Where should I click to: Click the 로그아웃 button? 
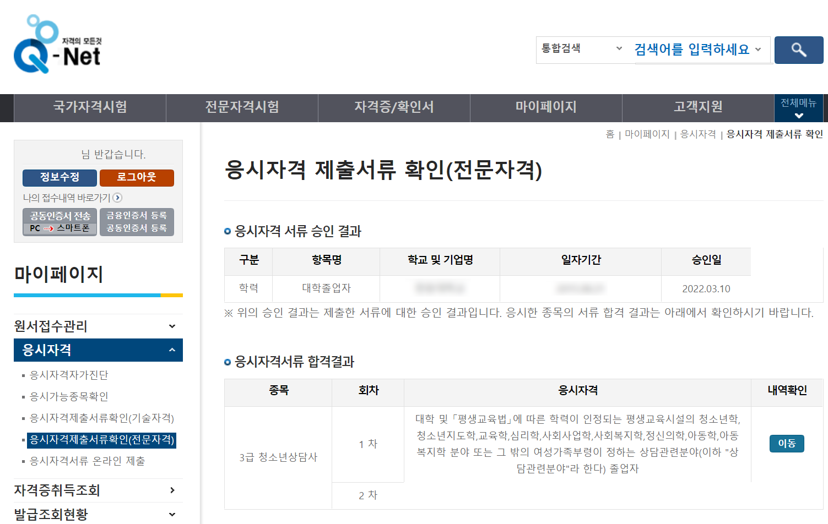point(137,178)
